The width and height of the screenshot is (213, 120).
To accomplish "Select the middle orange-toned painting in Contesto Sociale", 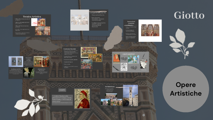I will 95,58.
